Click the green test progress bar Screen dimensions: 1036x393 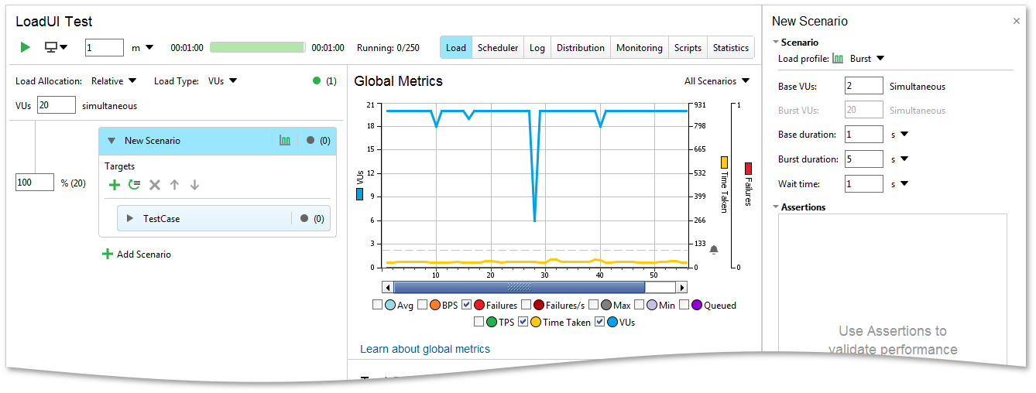tap(258, 48)
